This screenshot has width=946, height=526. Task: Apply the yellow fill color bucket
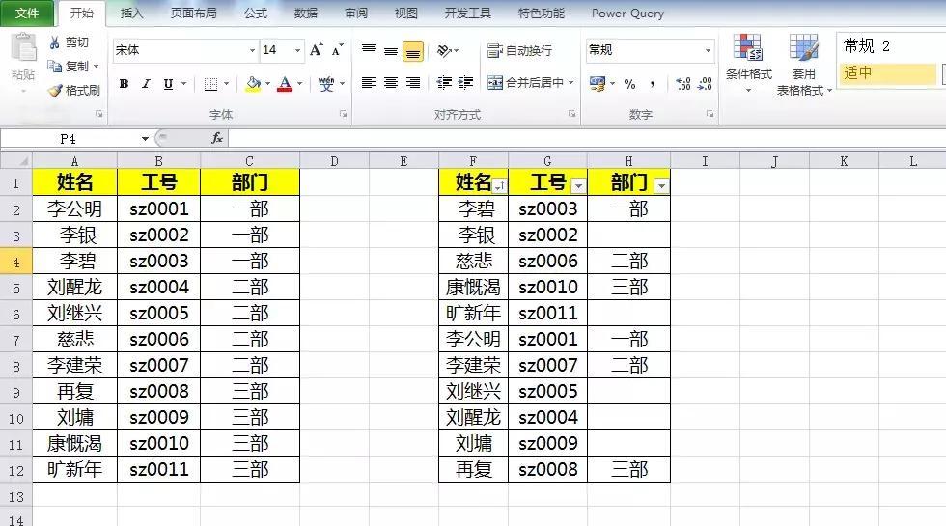253,84
